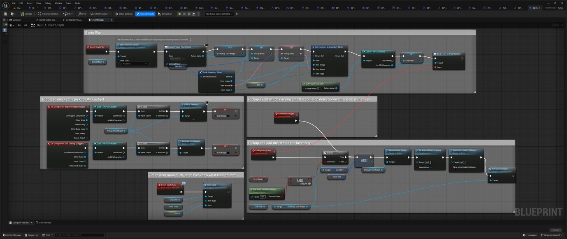Click the Find magnifier icon in toolbar
This screenshot has height=239, width=567.
(x=79, y=14)
